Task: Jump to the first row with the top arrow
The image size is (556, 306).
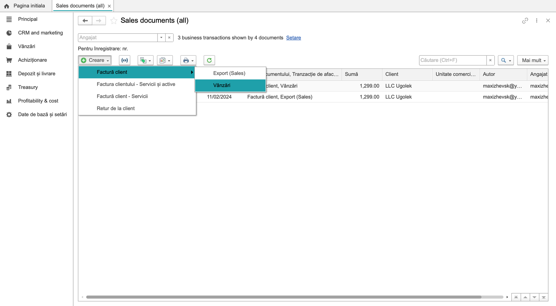Action: click(516, 297)
